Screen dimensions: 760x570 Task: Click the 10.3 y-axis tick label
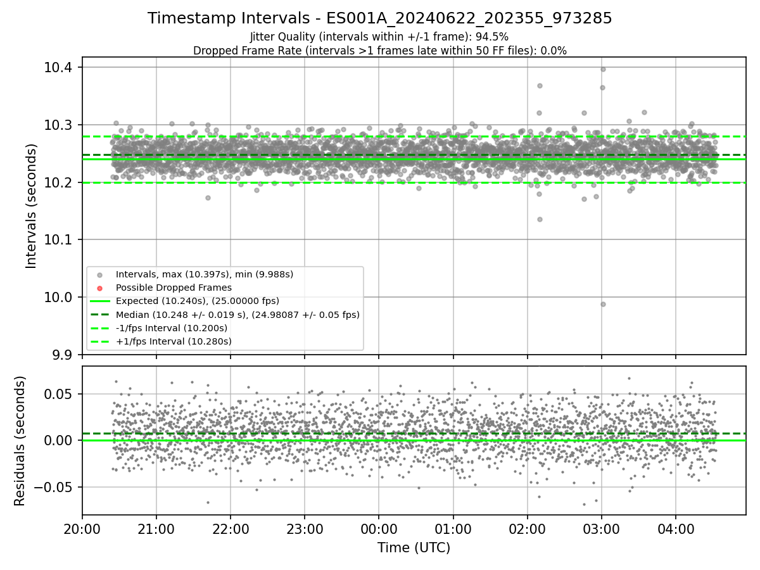coord(58,125)
